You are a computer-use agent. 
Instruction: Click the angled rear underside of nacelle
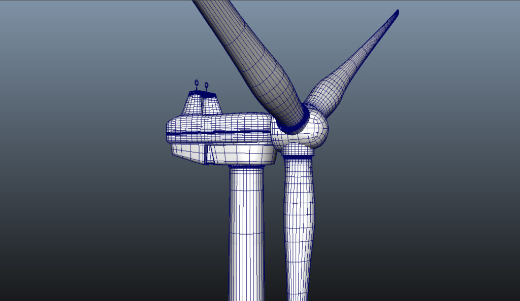(x=188, y=154)
